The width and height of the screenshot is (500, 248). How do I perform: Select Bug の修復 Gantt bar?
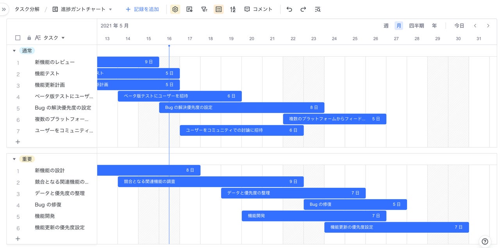355,204
